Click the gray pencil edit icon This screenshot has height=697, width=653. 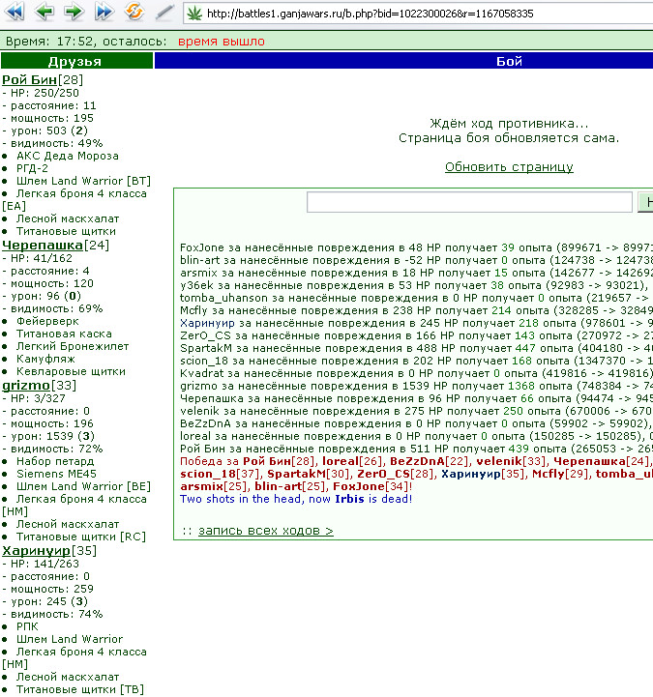point(164,13)
